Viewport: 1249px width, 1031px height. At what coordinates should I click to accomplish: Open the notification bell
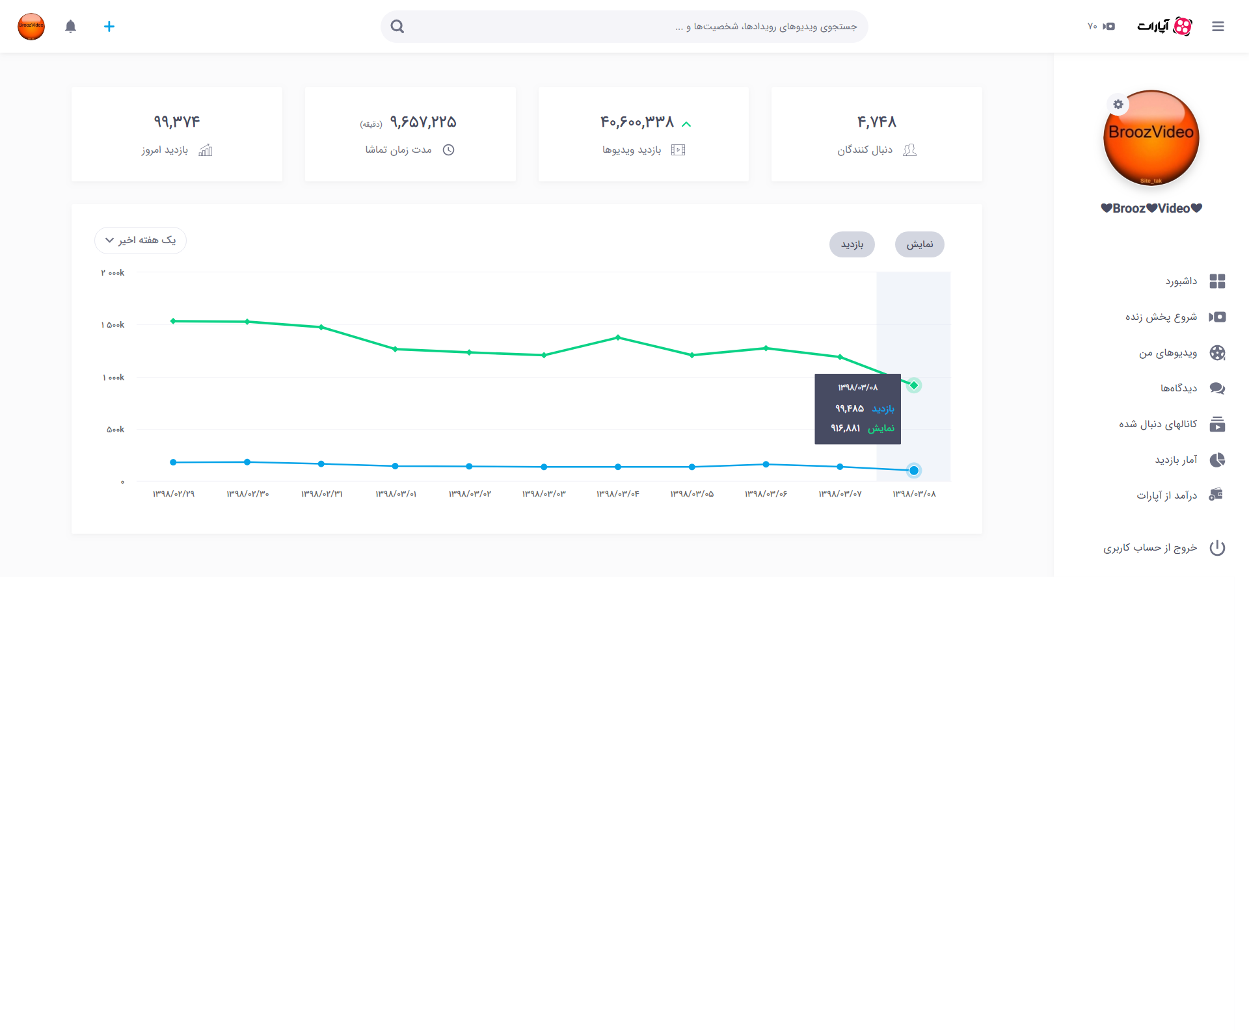(x=71, y=27)
